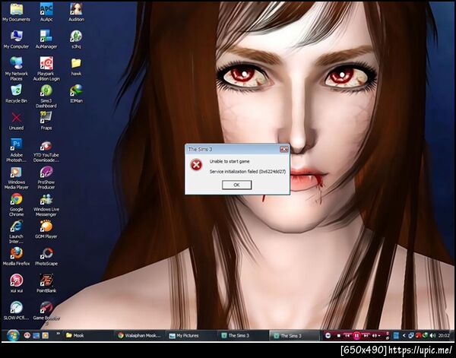Select the My Computer desktop icon

coord(16,40)
